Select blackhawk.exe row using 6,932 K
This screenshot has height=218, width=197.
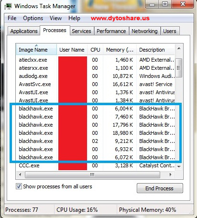[x=96, y=149]
